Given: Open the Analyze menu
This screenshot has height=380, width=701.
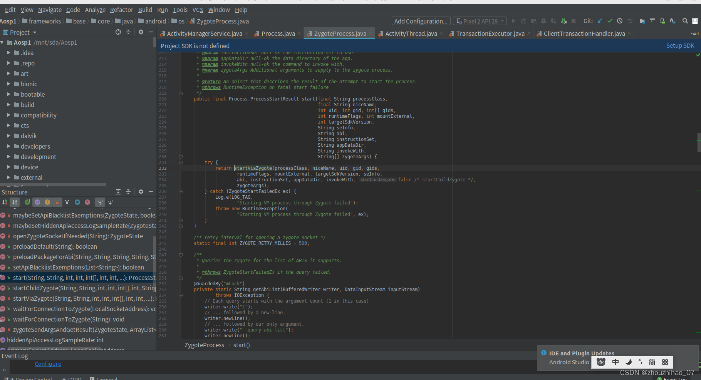Looking at the screenshot, I should (95, 10).
